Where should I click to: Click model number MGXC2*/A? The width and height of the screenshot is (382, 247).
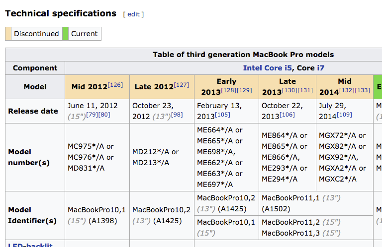point(338,179)
